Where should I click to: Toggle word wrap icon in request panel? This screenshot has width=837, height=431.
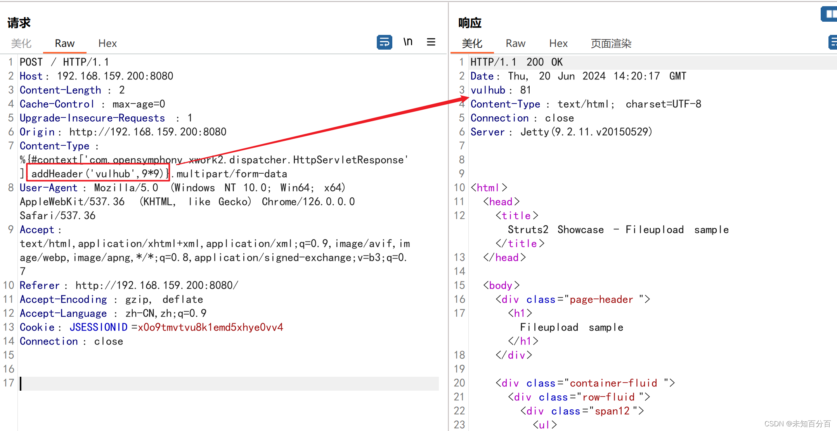(x=384, y=42)
